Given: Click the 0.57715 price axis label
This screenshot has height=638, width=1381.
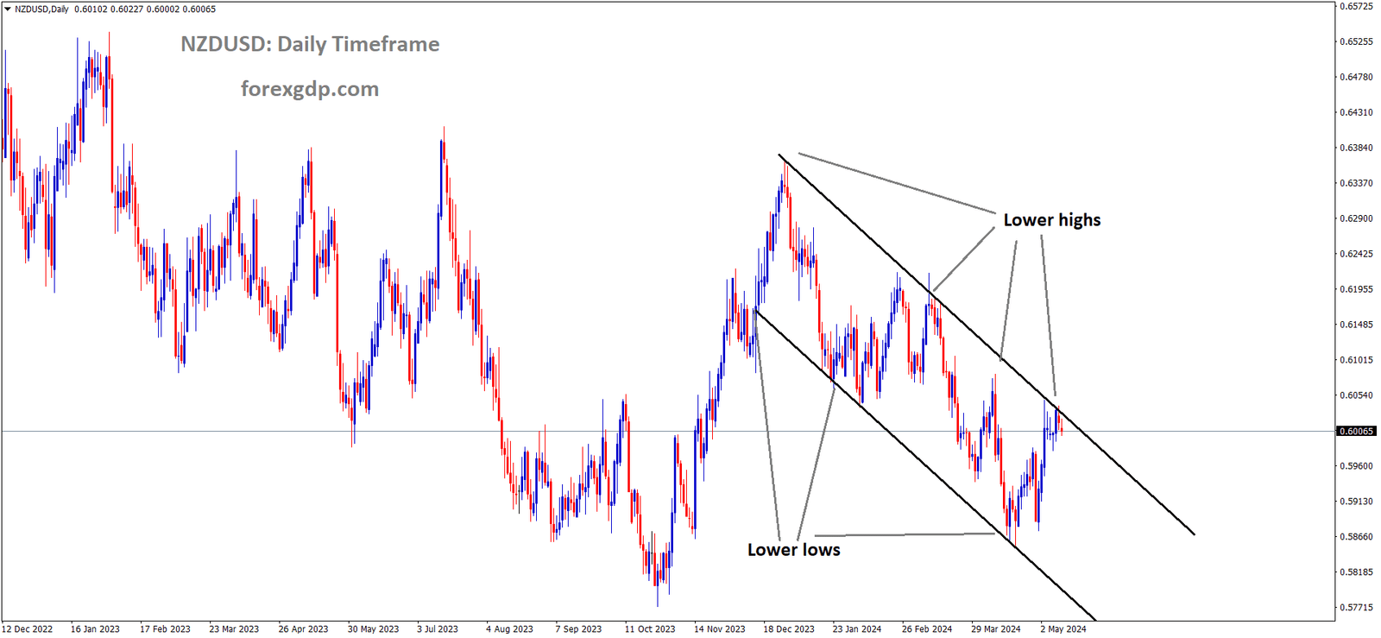Looking at the screenshot, I should click(x=1356, y=608).
